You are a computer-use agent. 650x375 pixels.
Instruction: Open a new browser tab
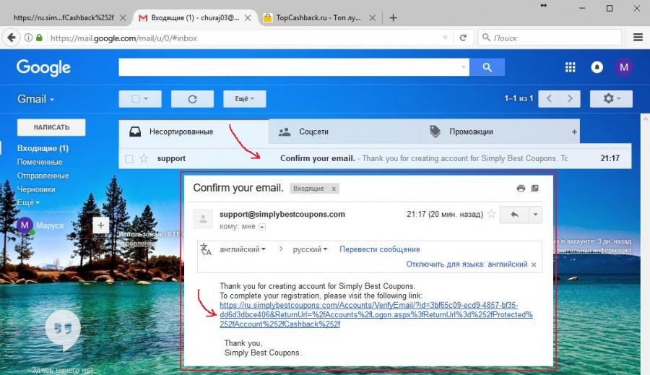click(393, 18)
